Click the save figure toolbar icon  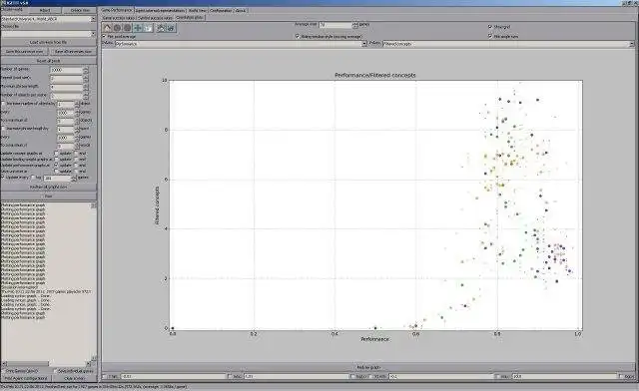pos(171,28)
